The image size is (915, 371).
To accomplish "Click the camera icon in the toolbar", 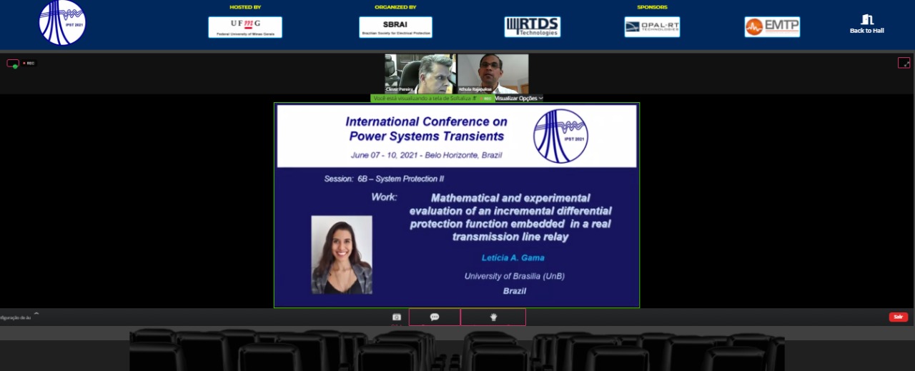I will point(397,317).
